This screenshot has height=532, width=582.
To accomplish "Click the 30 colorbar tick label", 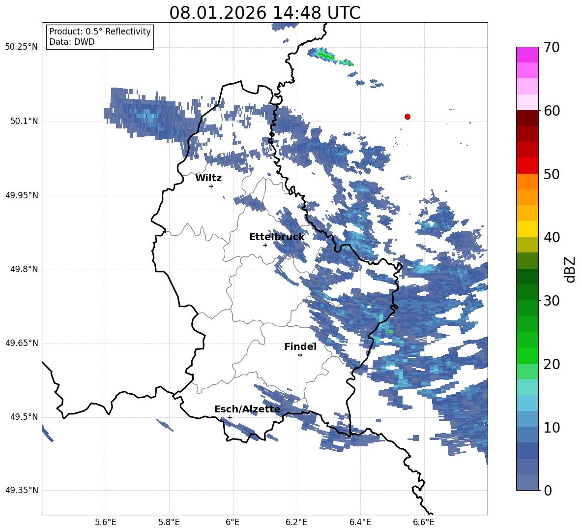I will pyautogui.click(x=552, y=301).
